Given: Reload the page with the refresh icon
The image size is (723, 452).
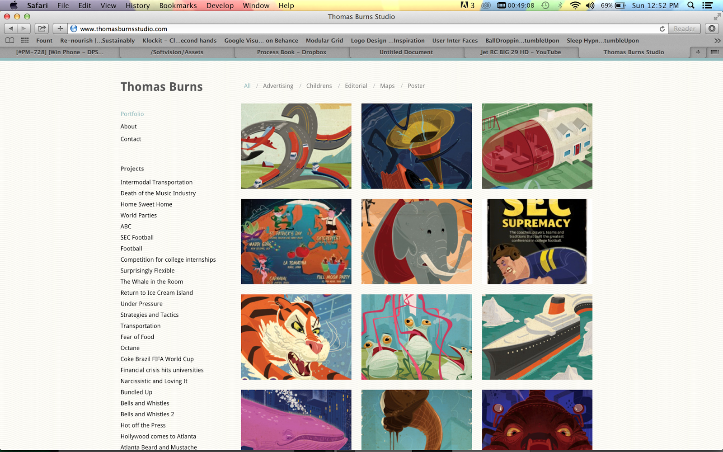Looking at the screenshot, I should (x=662, y=28).
